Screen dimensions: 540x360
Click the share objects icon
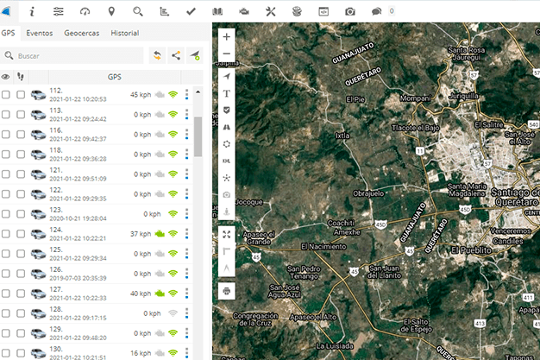(176, 55)
